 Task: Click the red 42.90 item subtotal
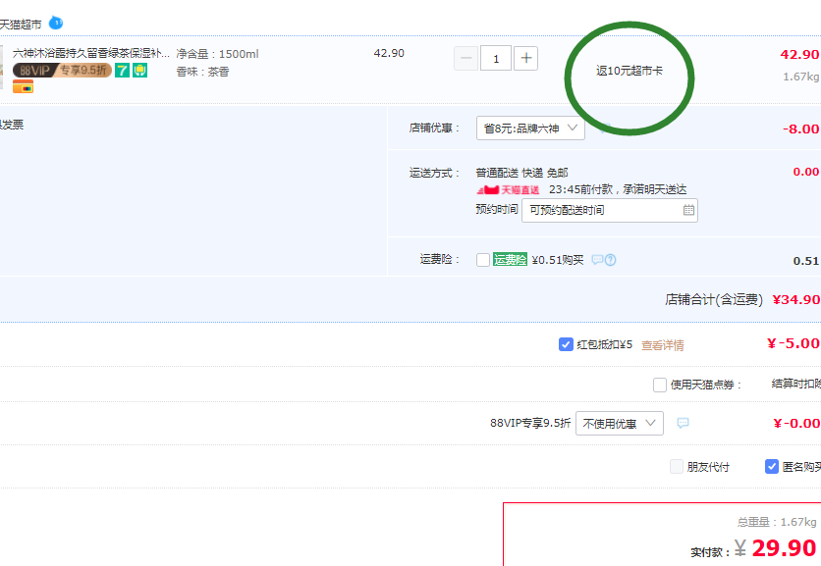click(799, 54)
